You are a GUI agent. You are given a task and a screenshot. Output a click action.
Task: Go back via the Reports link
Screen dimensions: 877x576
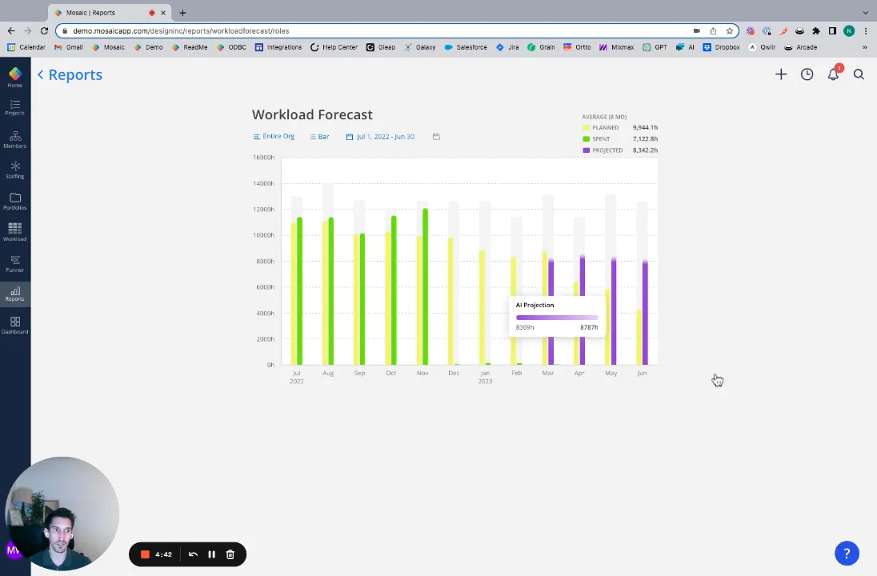click(70, 75)
